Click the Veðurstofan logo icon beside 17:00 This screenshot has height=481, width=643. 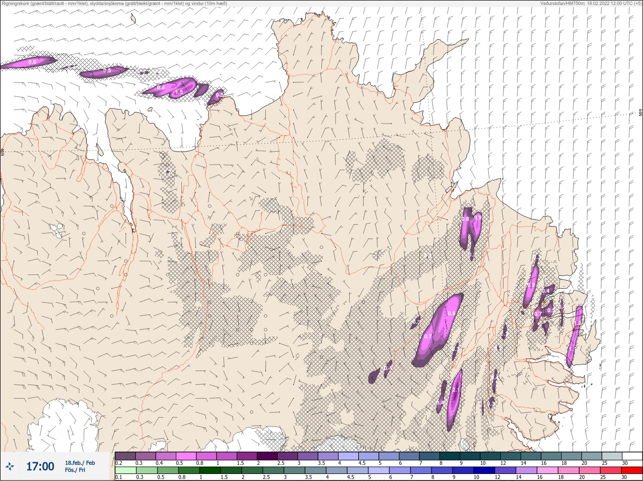point(10,467)
